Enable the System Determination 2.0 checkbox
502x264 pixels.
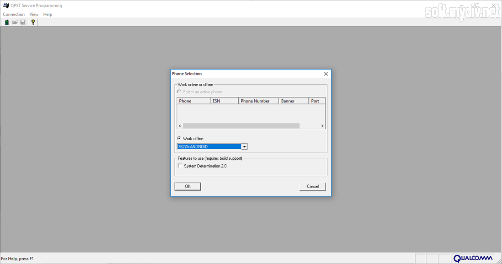point(180,166)
